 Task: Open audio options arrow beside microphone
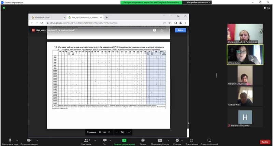(x=17, y=140)
